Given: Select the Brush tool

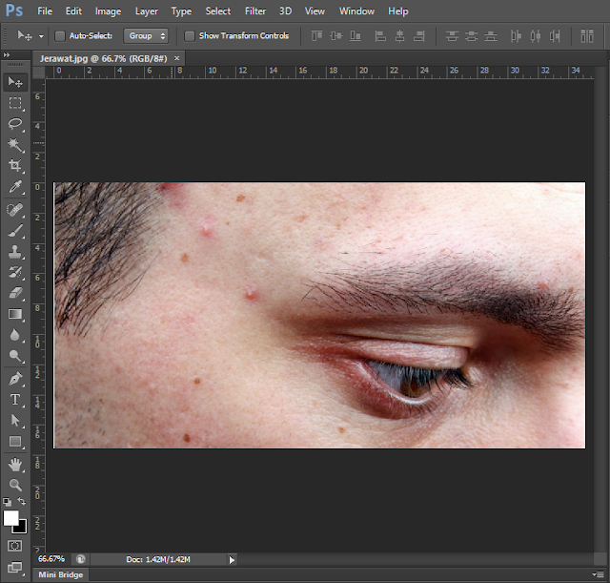Looking at the screenshot, I should click(x=15, y=231).
